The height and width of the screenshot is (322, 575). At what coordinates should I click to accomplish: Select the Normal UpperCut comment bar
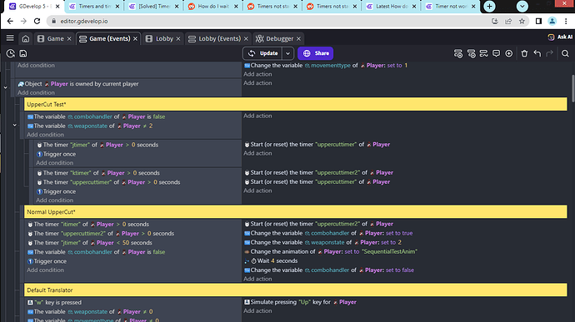[x=296, y=212]
